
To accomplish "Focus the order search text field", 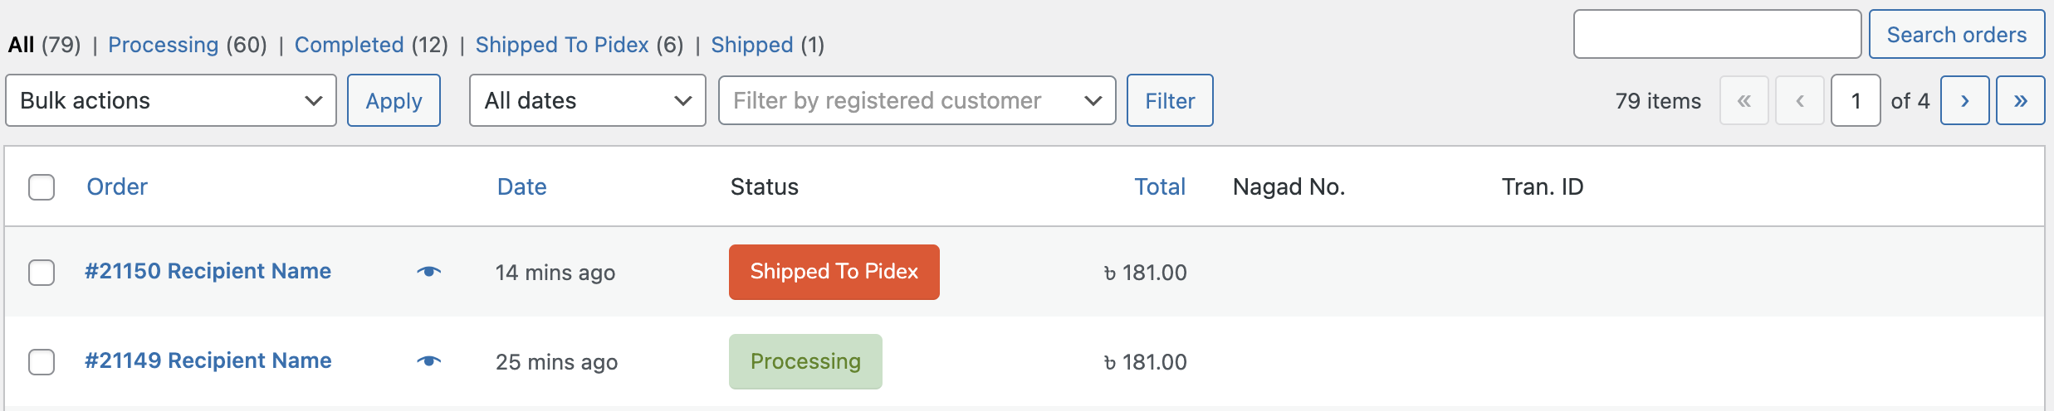I will click(x=1717, y=34).
